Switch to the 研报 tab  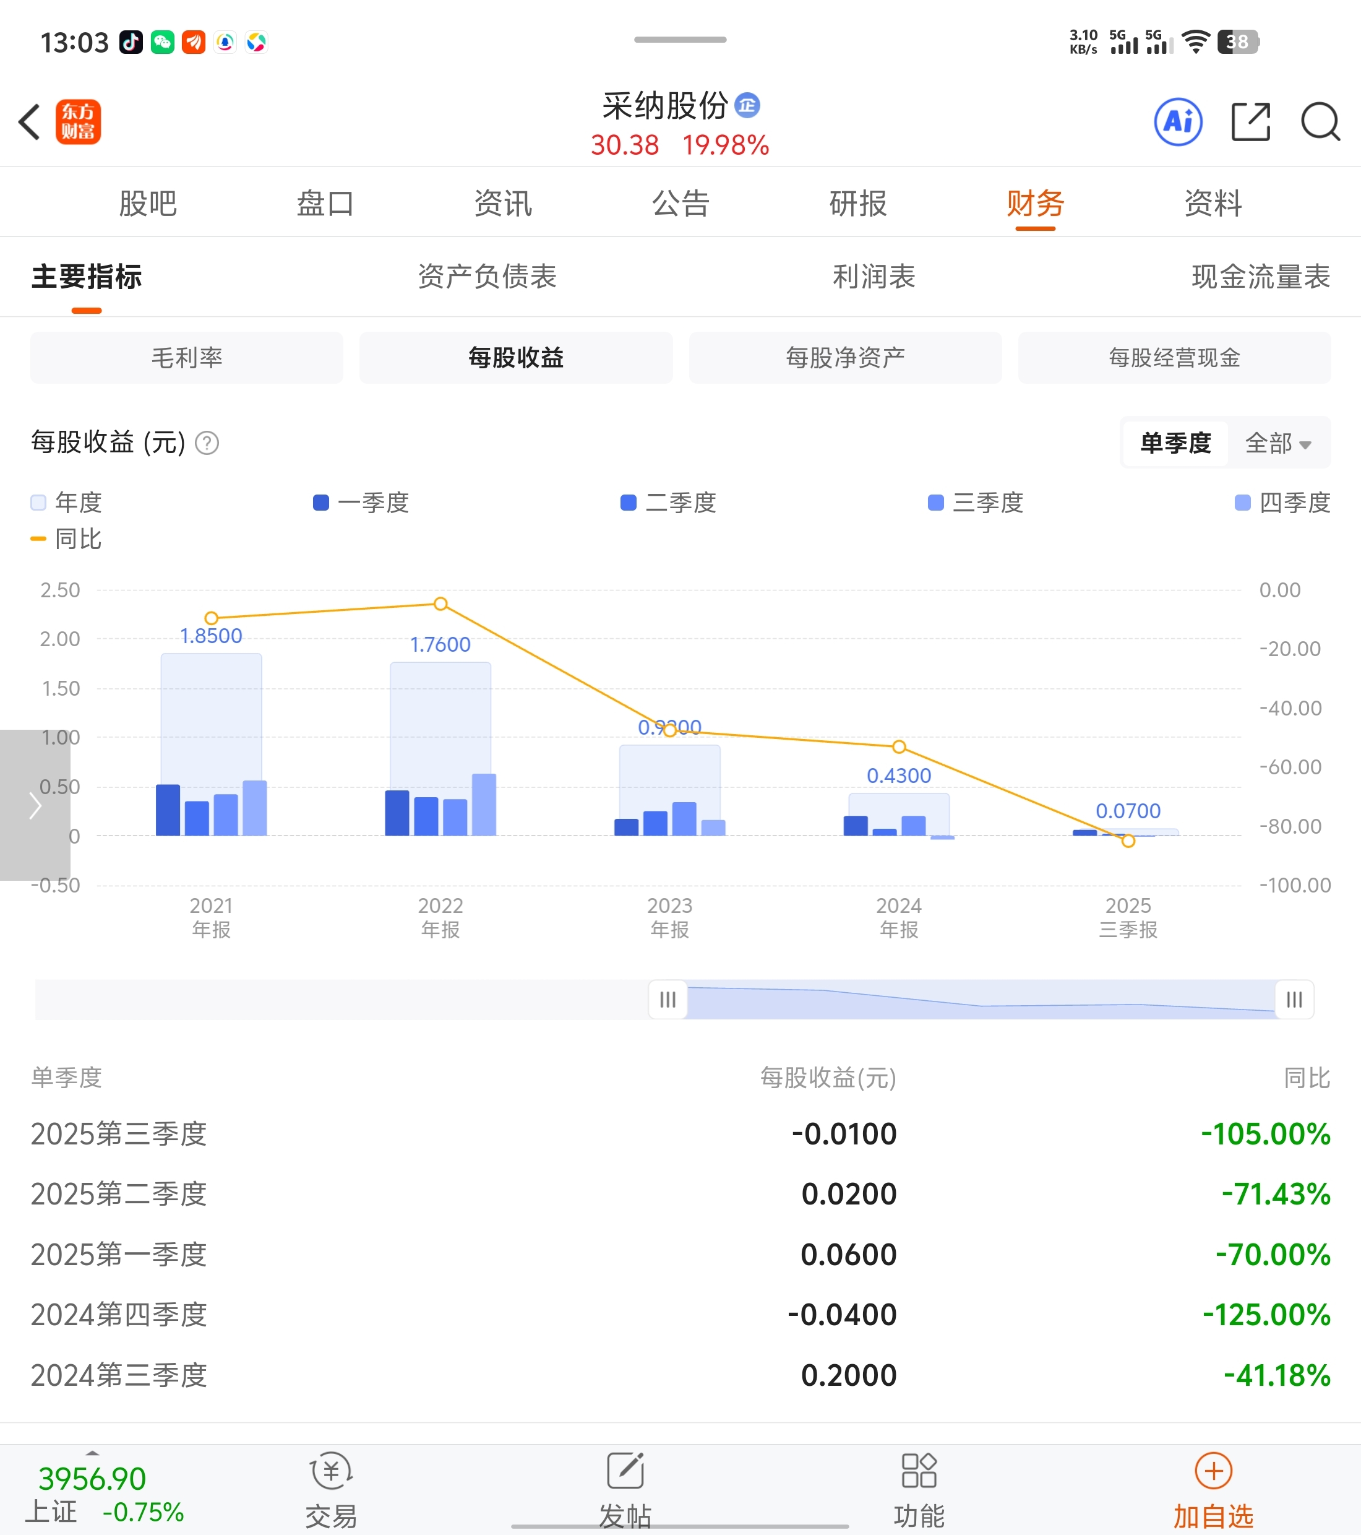[857, 204]
